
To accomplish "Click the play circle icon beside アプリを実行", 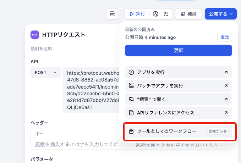I will click(131, 72).
